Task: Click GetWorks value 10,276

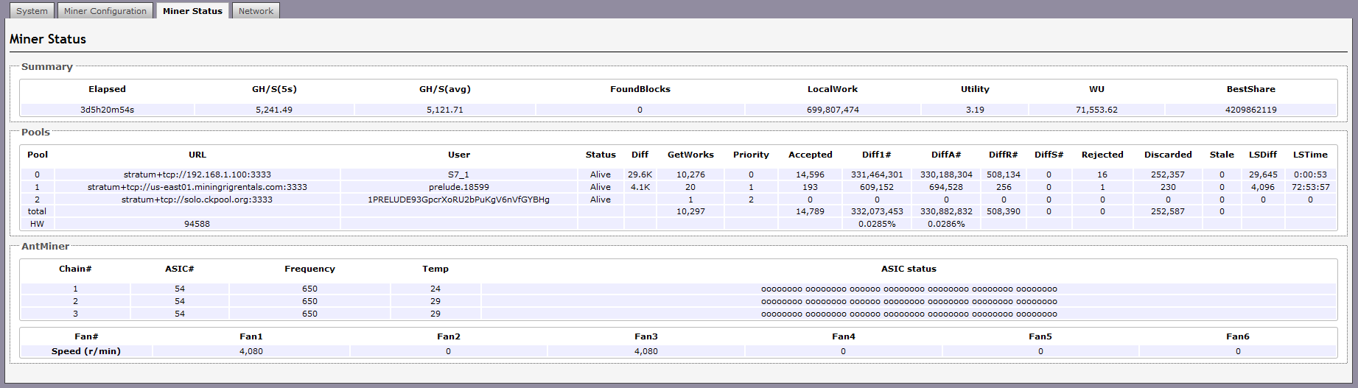Action: click(690, 174)
